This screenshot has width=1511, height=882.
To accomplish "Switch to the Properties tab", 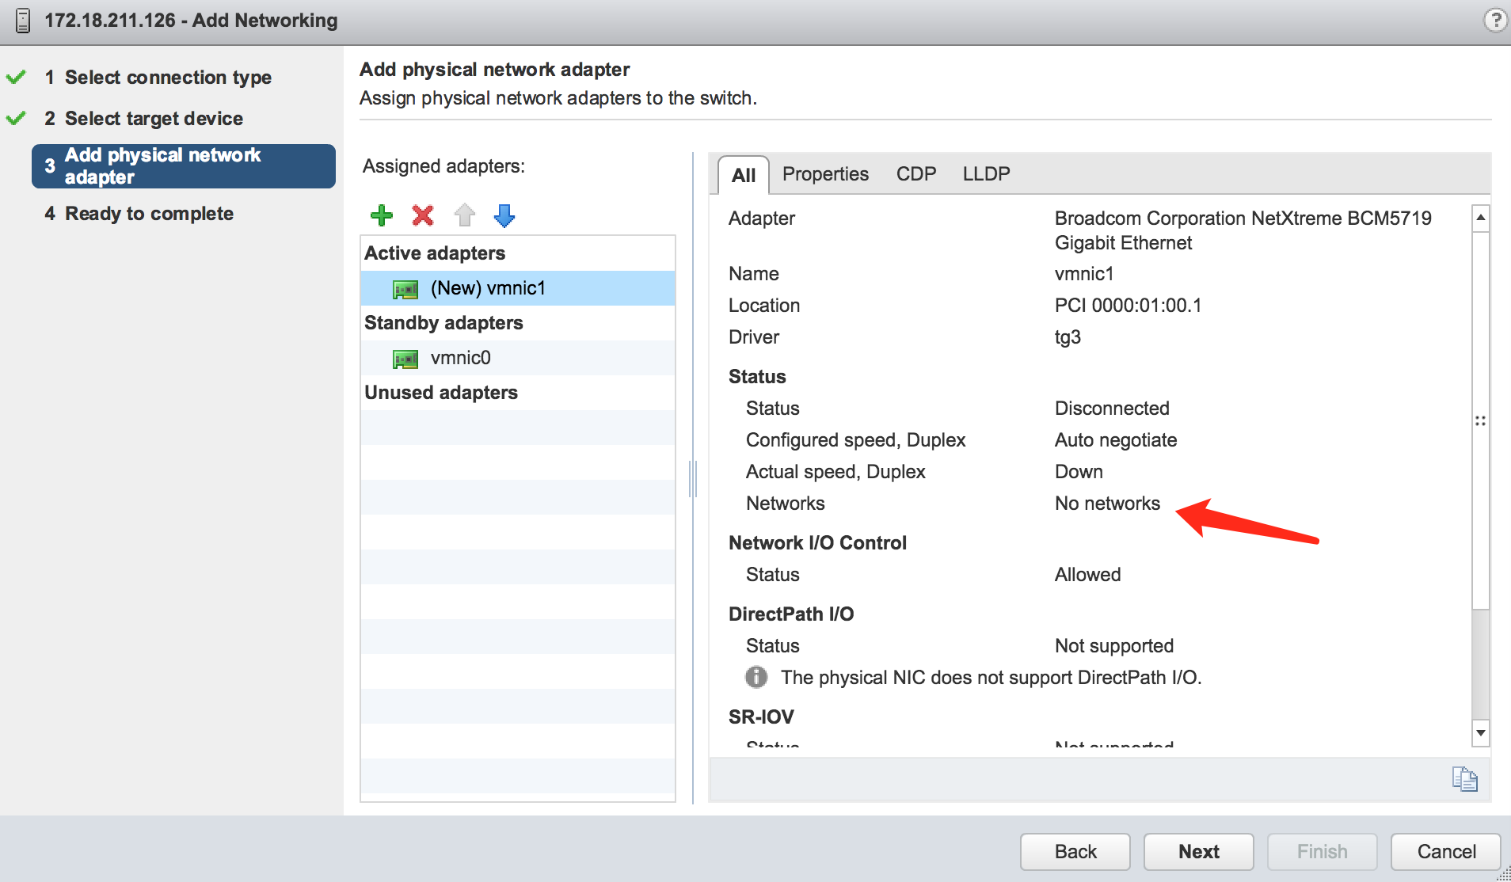I will [825, 173].
